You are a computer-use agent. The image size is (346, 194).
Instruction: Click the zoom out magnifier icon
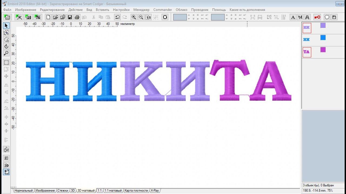click(x=141, y=17)
